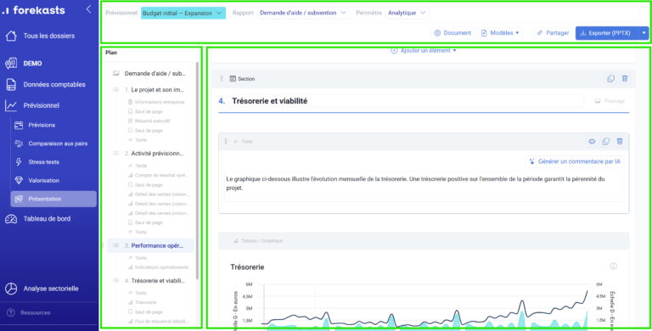Open Ressources help item

(29, 312)
